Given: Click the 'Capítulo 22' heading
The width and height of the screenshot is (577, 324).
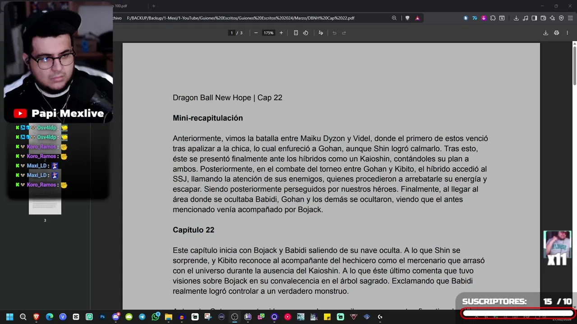Looking at the screenshot, I should (x=193, y=230).
